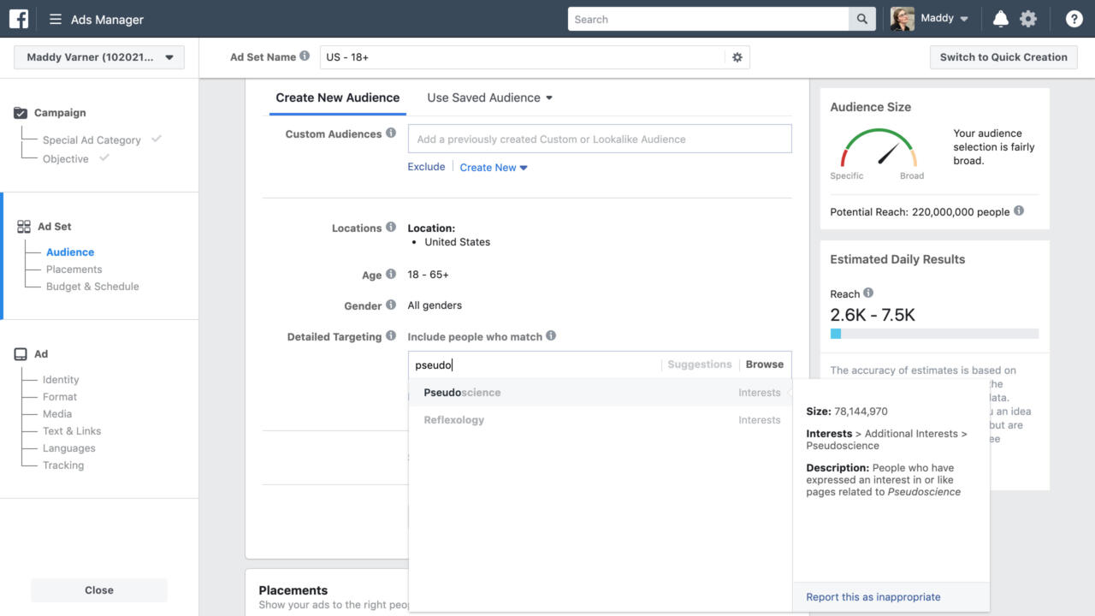The height and width of the screenshot is (616, 1095).
Task: Click info icon beside Age
Action: coord(391,275)
